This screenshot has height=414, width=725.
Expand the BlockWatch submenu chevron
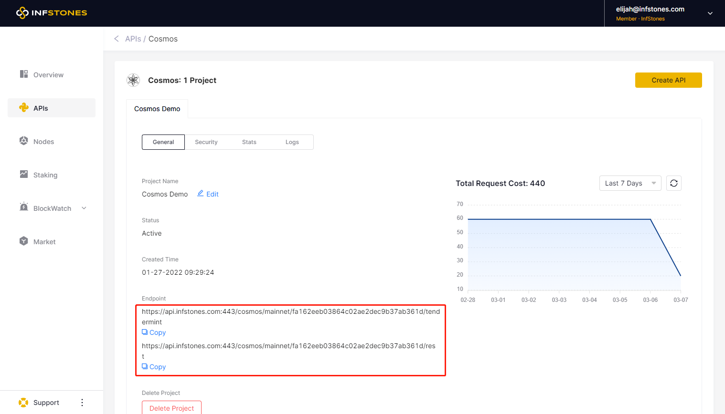[84, 208]
